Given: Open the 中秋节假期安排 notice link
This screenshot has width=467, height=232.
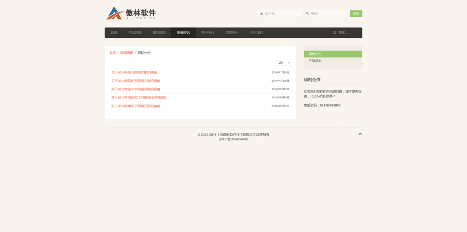Looking at the screenshot, I should pos(135,106).
